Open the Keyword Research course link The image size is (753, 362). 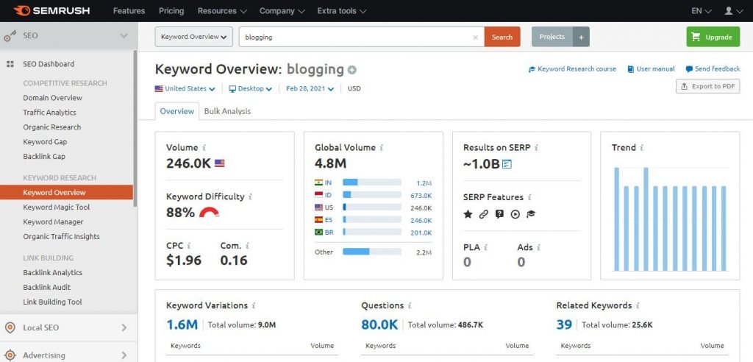pyautogui.click(x=572, y=69)
